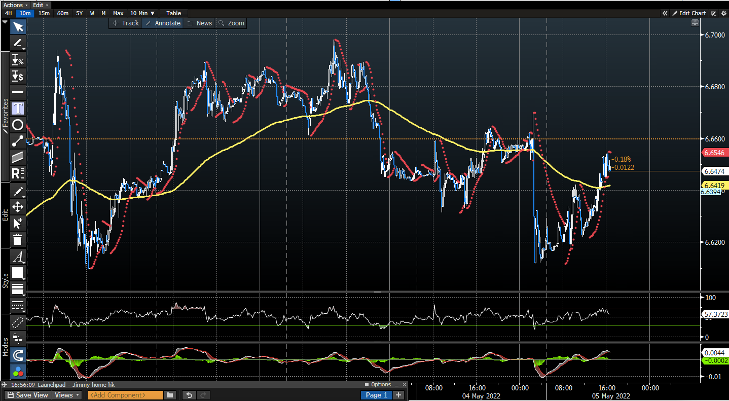Pick the regression (R) annotation tool

18,173
